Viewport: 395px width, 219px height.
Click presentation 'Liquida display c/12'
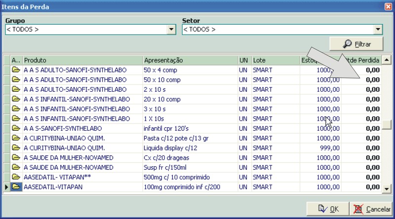[x=170, y=148]
